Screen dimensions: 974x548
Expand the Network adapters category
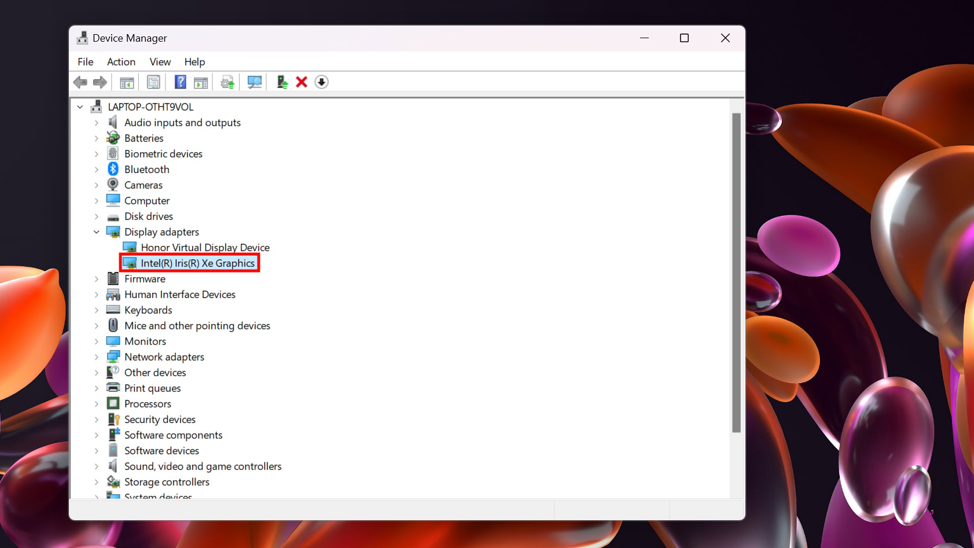[97, 357]
